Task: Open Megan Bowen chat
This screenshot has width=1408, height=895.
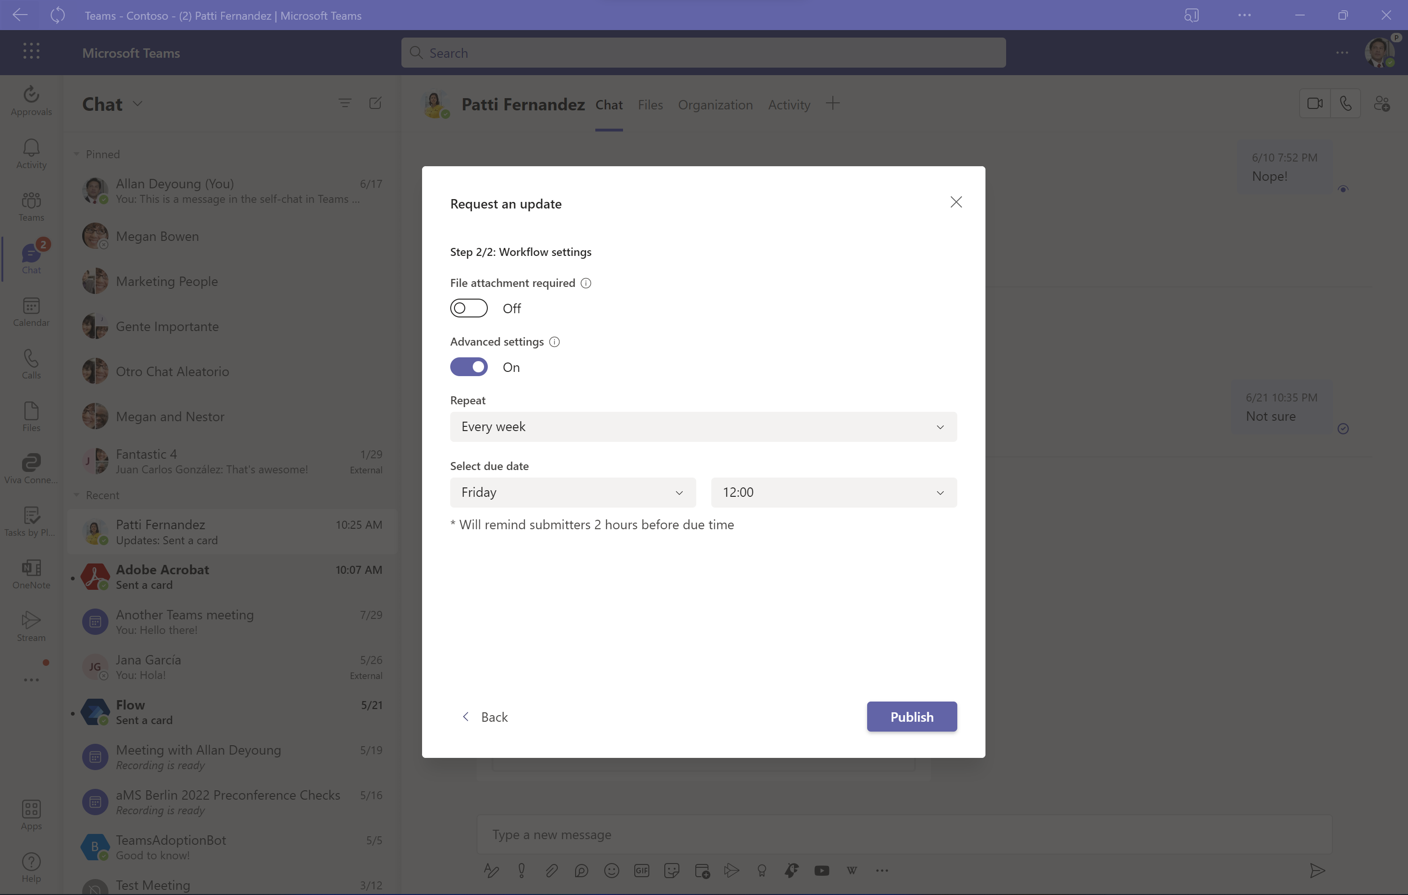Action: 232,236
